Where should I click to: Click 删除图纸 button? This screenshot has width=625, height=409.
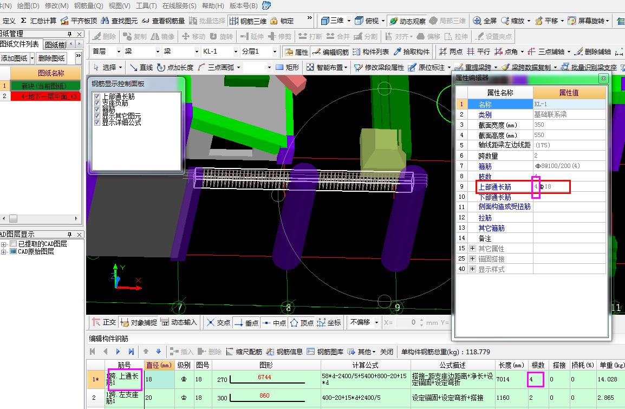(51, 58)
